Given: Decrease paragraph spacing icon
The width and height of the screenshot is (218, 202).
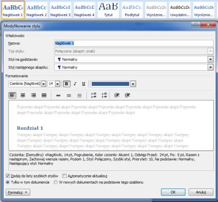Looking at the screenshot, I should (104, 95).
